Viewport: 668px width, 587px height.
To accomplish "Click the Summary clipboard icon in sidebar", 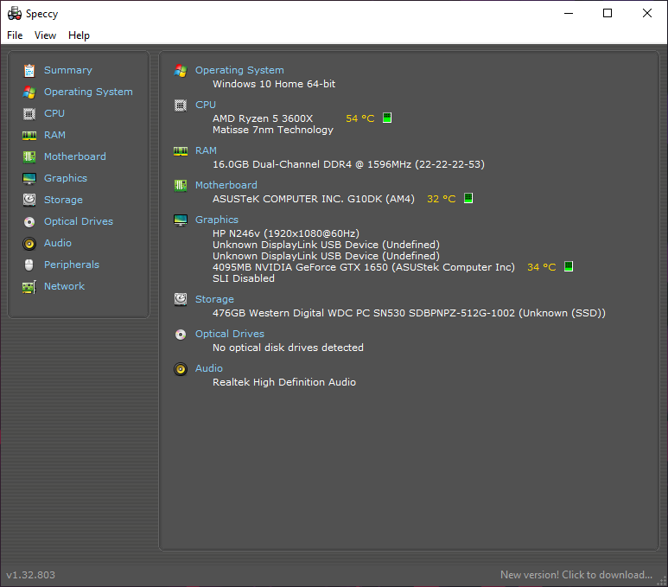I will pyautogui.click(x=29, y=70).
